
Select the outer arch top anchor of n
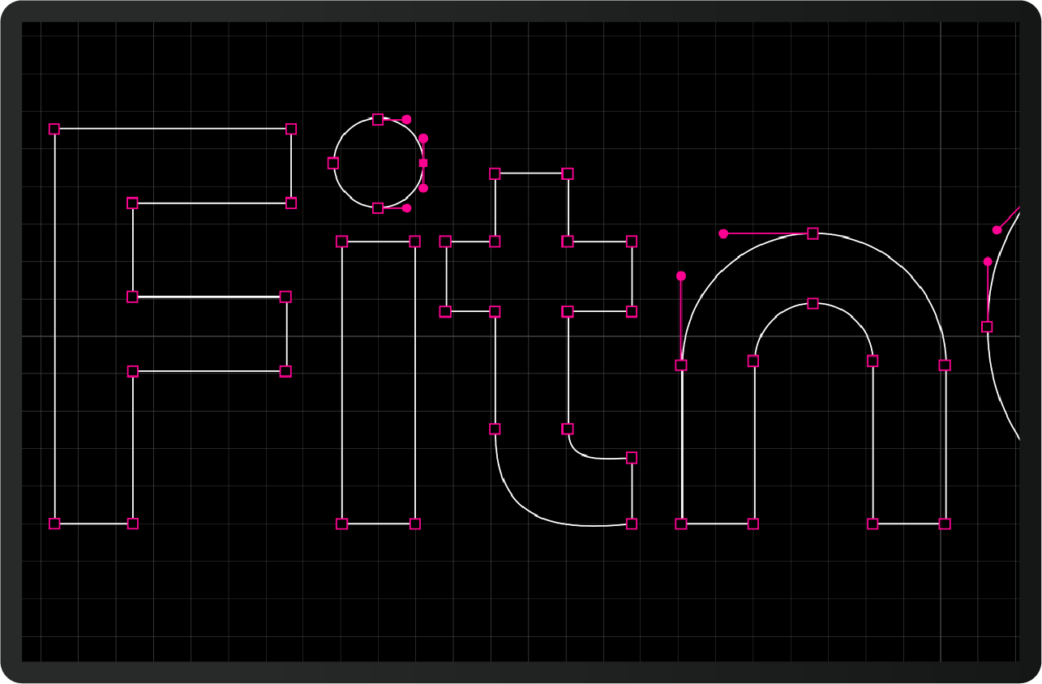[x=813, y=233]
